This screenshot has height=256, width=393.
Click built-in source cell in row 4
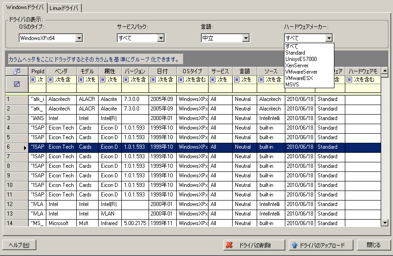(x=271, y=128)
